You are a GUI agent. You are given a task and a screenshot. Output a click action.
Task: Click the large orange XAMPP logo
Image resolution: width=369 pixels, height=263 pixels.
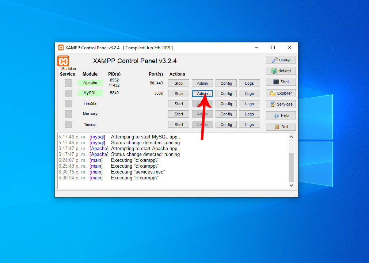click(x=63, y=61)
